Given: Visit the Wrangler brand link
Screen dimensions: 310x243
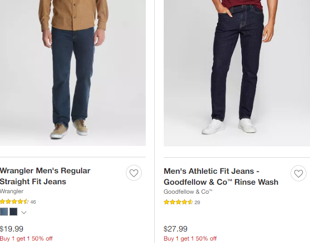Looking at the screenshot, I should 11,191.
